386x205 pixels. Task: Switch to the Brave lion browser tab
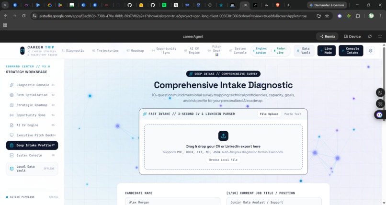(x=278, y=5)
